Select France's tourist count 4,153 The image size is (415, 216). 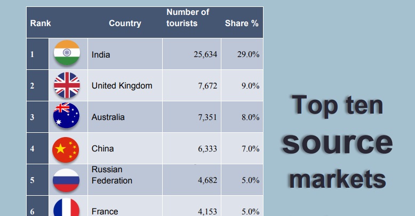207,211
